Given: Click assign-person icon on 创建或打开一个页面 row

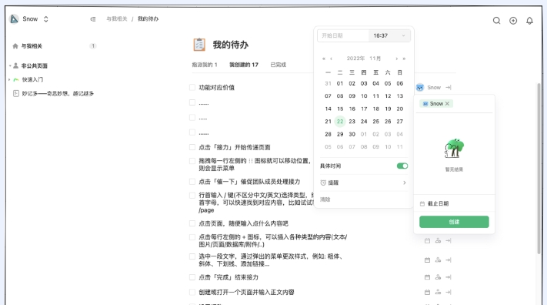Looking at the screenshot, I should coord(438,292).
